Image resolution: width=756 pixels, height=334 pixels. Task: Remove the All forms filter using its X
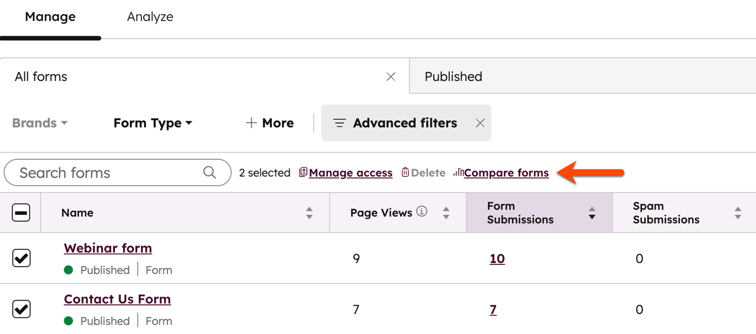pyautogui.click(x=390, y=76)
